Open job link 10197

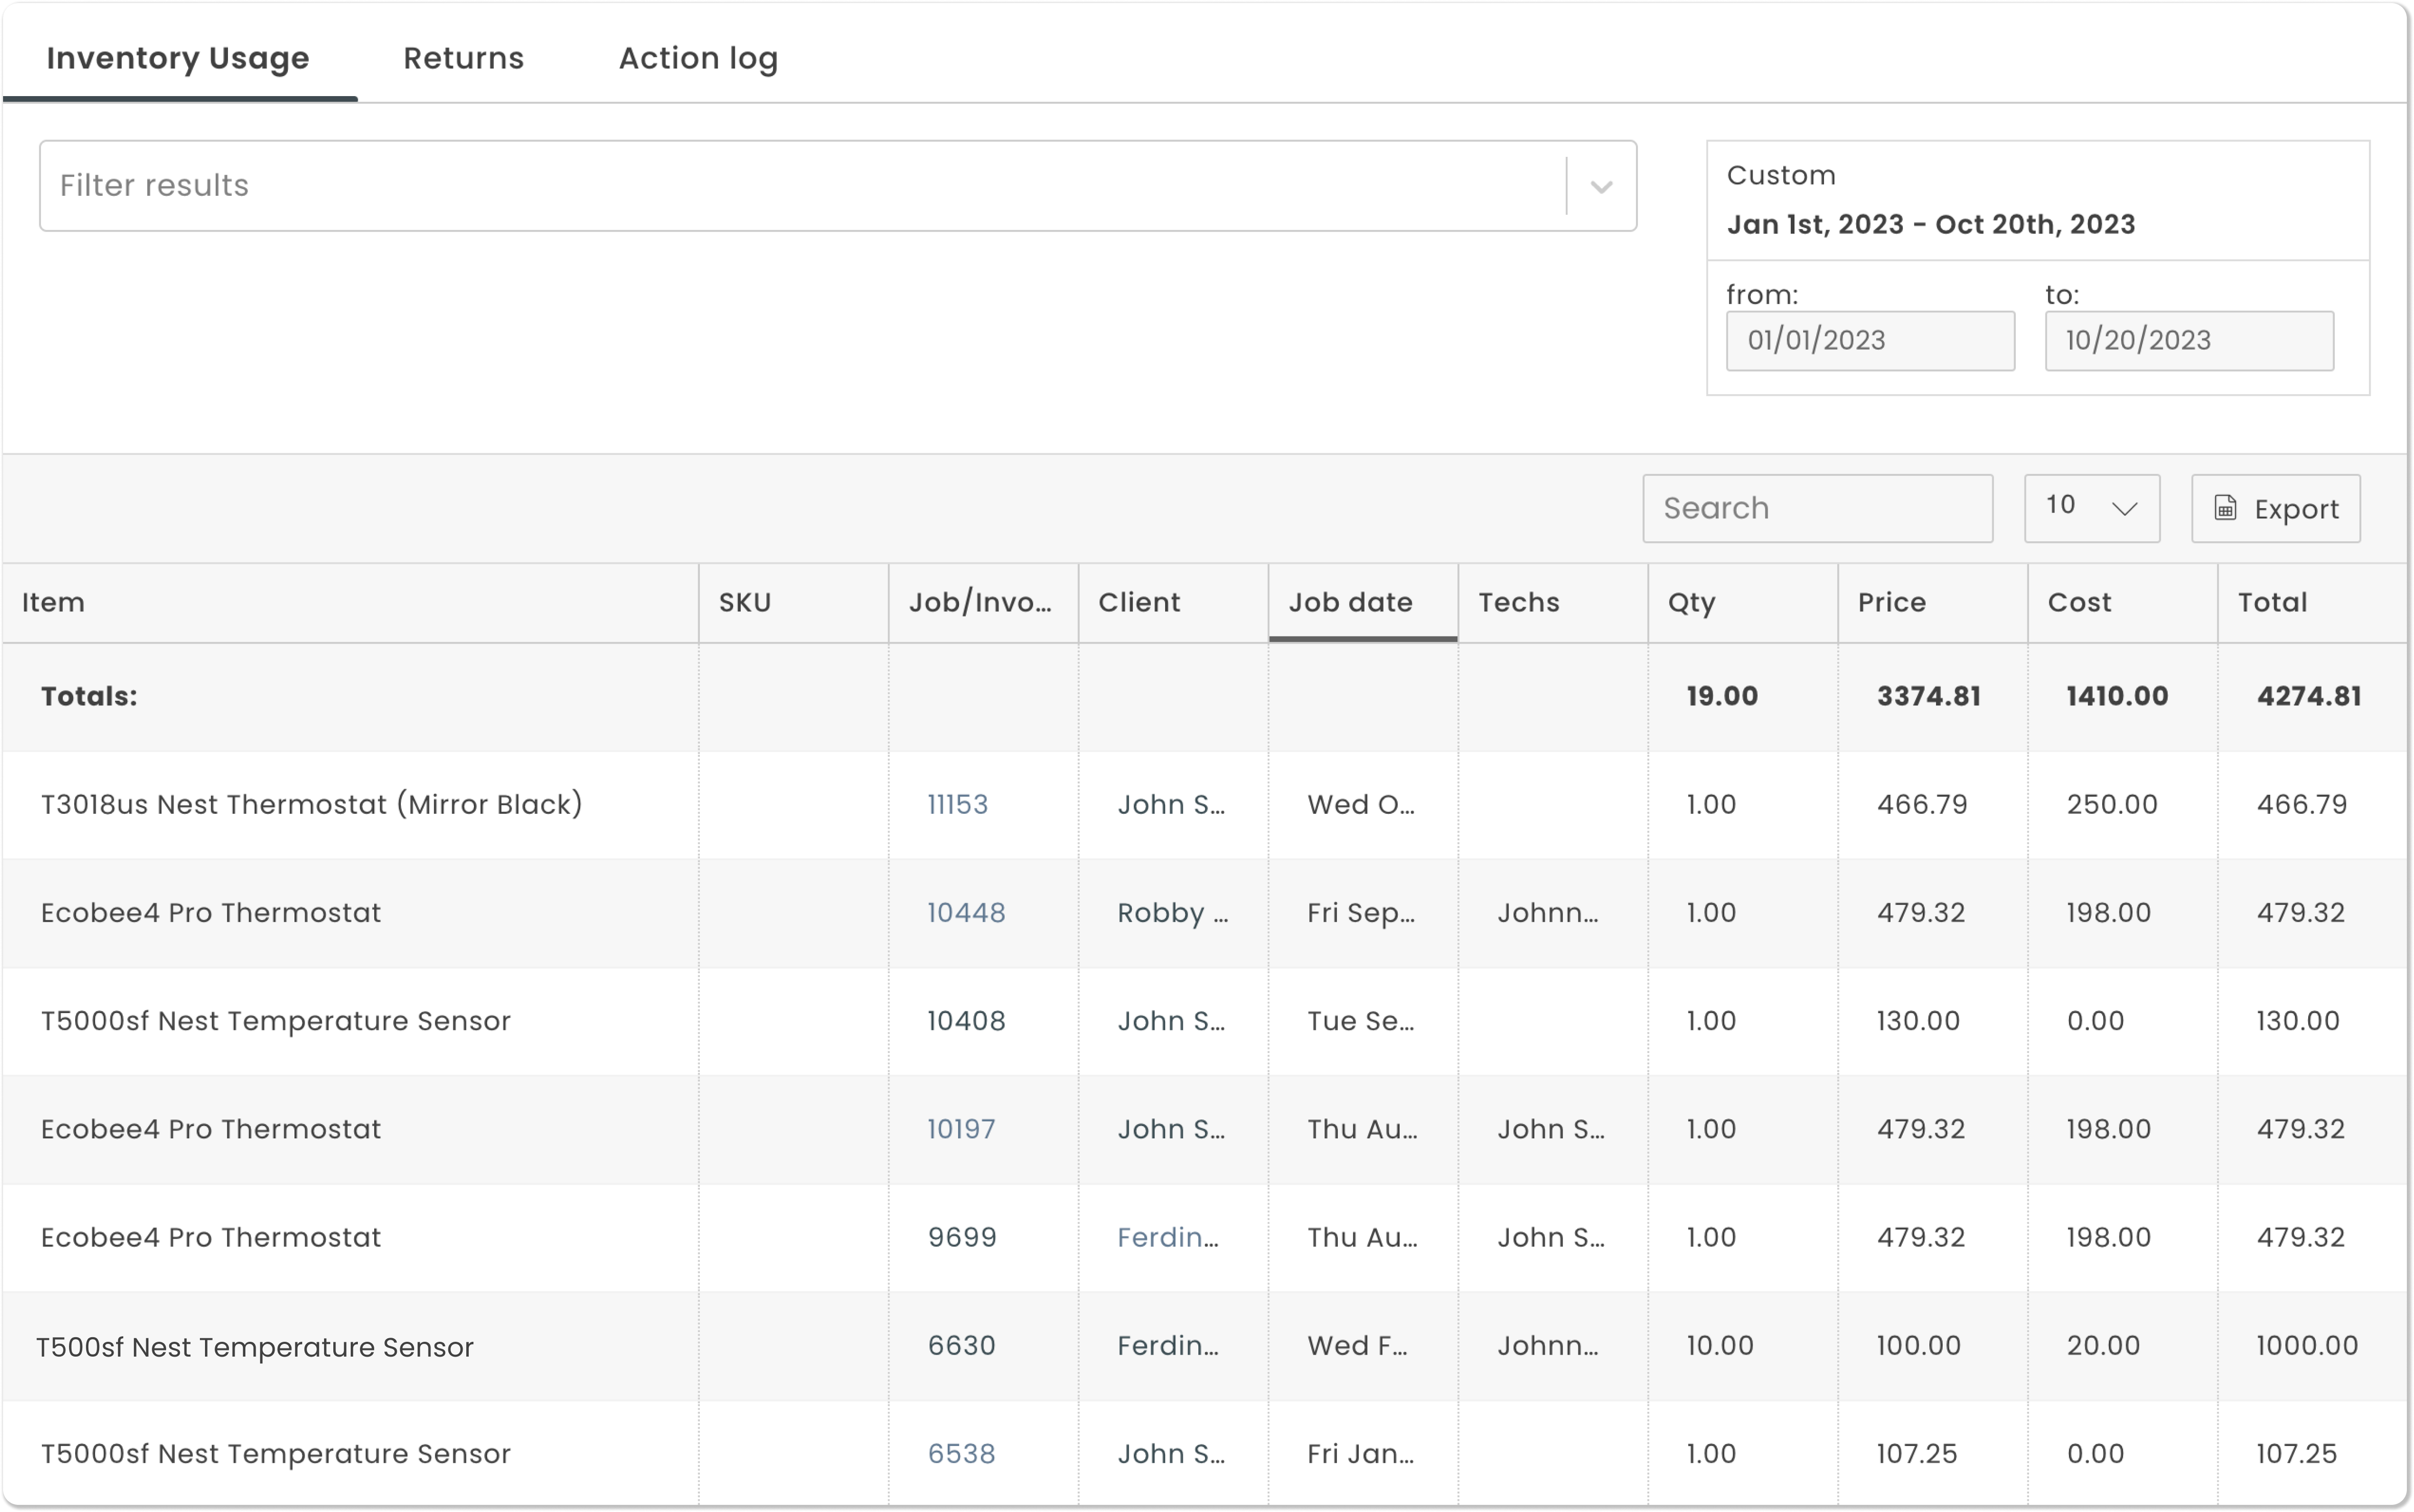pos(961,1130)
